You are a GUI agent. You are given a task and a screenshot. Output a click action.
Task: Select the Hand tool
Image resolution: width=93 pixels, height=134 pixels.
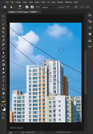tap(3, 93)
